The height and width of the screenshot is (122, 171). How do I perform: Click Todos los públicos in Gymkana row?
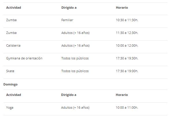pos(75,58)
